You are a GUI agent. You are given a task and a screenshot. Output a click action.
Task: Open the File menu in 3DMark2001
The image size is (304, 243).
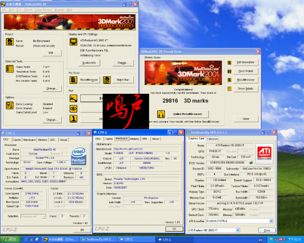click(x=4, y=10)
